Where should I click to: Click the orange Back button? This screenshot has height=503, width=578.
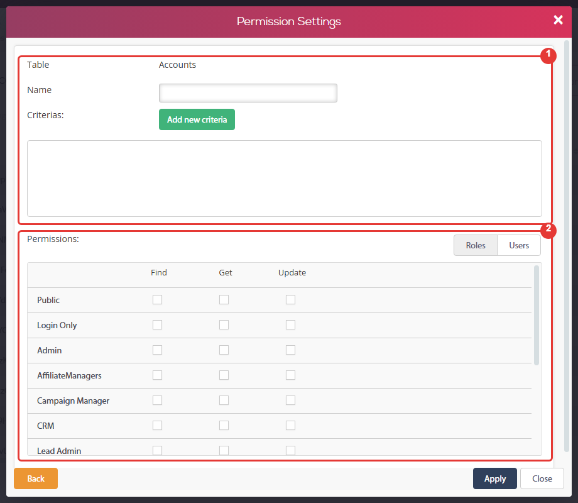(x=36, y=478)
